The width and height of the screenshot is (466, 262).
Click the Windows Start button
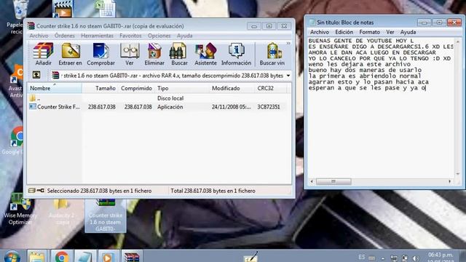click(12, 257)
